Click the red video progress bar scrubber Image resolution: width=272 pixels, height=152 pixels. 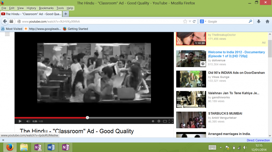point(87,118)
